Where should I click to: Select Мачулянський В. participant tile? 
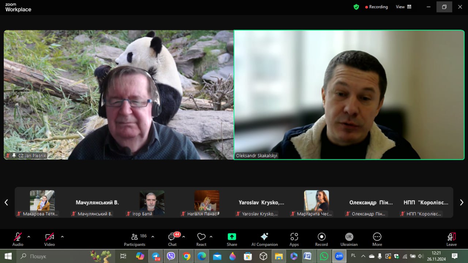[x=97, y=203]
